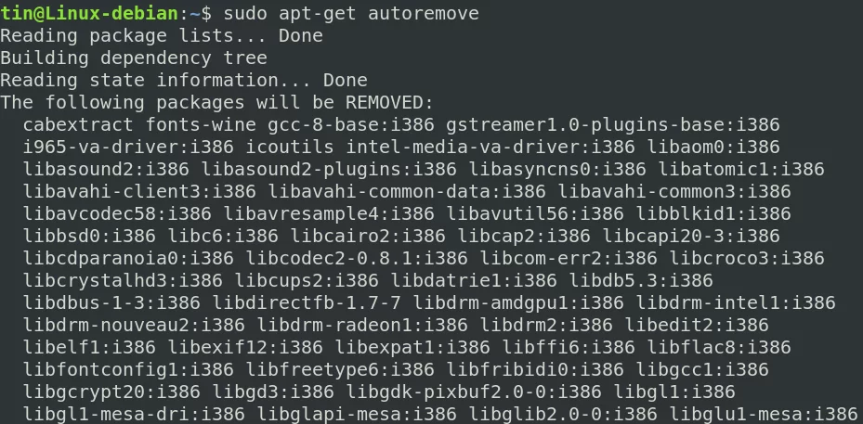
Task: Click libcairo2:i386 package text
Action: pos(368,236)
